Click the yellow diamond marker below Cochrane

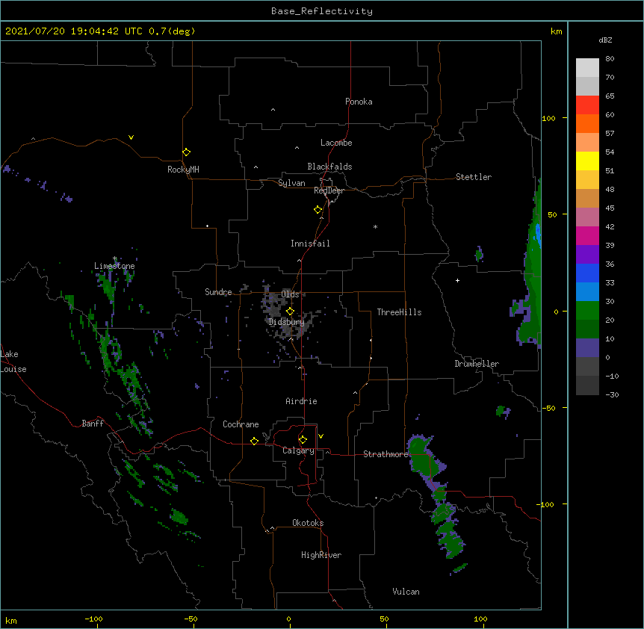254,441
